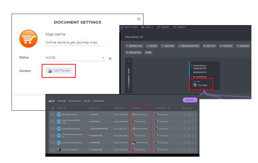This screenshot has width=258, height=163.
Task: Switch to the IMs tab
Action: pyautogui.click(x=87, y=101)
